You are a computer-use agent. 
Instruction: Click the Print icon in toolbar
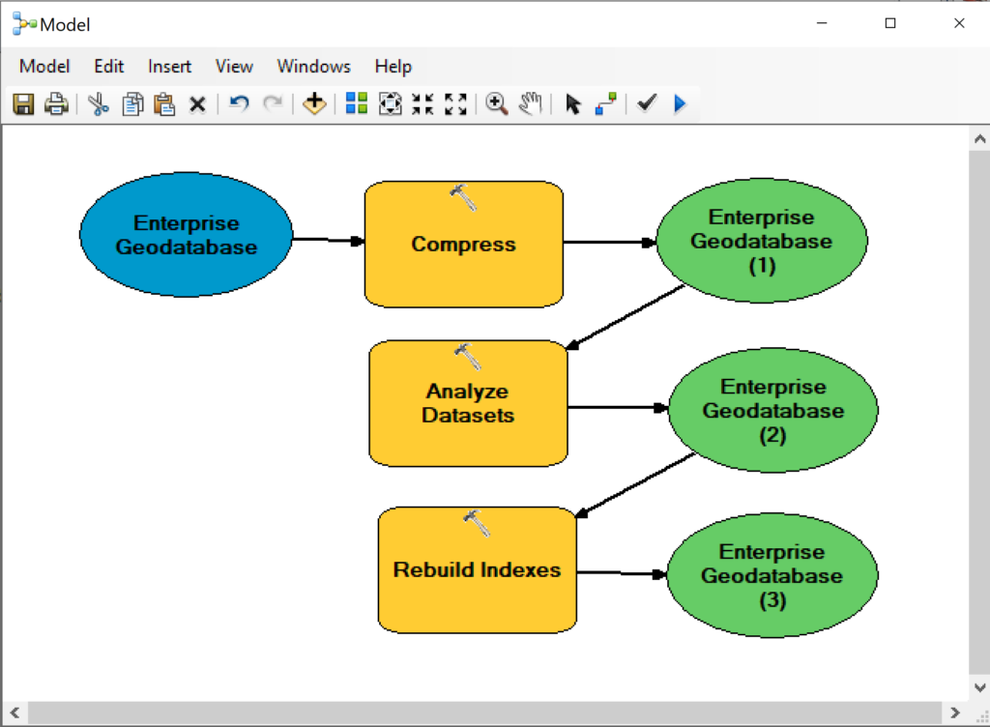pos(56,104)
